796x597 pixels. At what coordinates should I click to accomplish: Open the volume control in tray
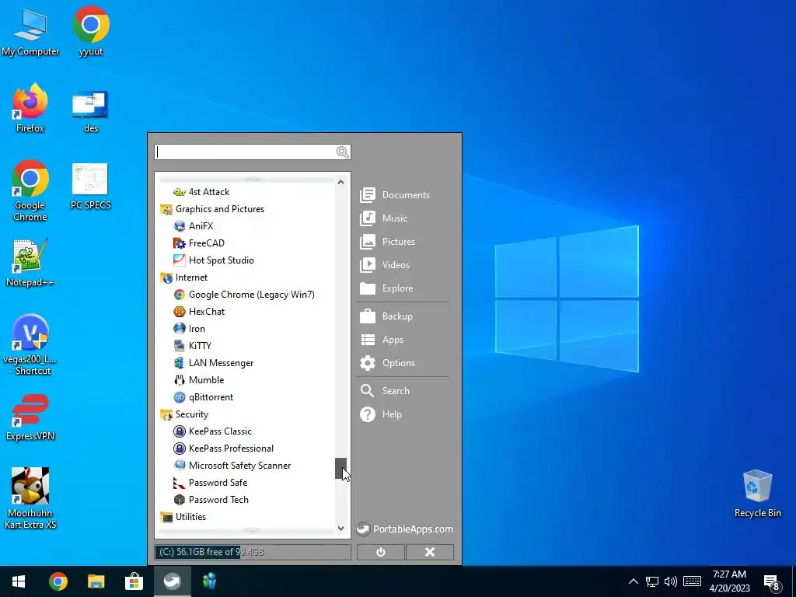point(671,581)
